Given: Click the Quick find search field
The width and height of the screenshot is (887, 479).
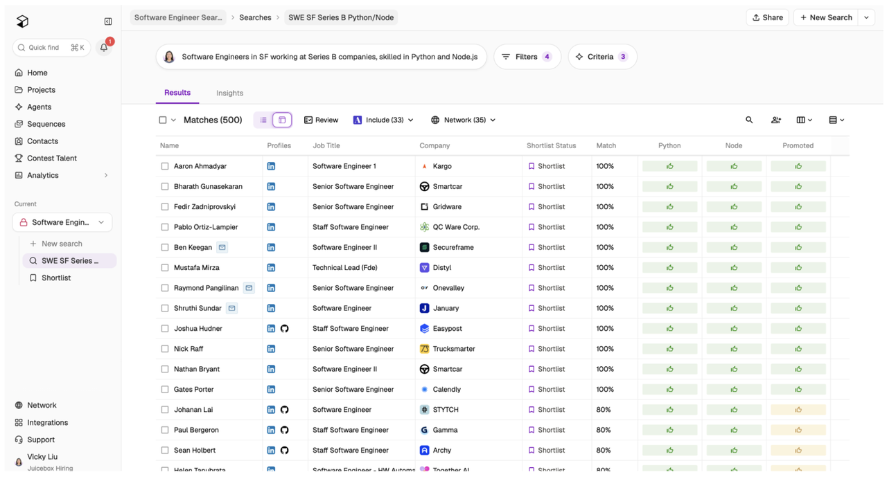Looking at the screenshot, I should coord(51,48).
